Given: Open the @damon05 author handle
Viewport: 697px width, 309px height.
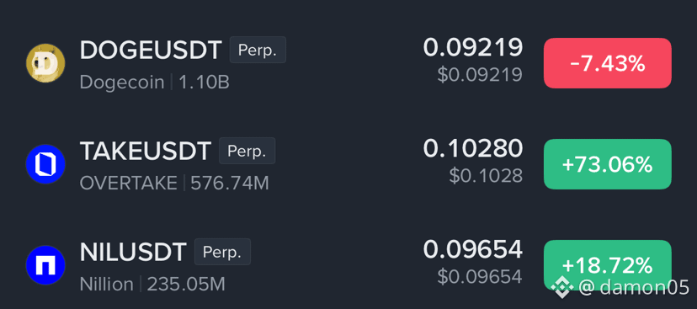Looking at the screenshot, I should coord(635,288).
